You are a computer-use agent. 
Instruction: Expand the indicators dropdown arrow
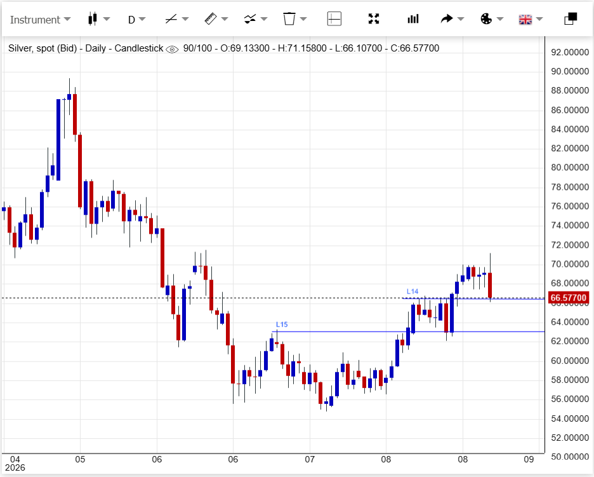[264, 19]
